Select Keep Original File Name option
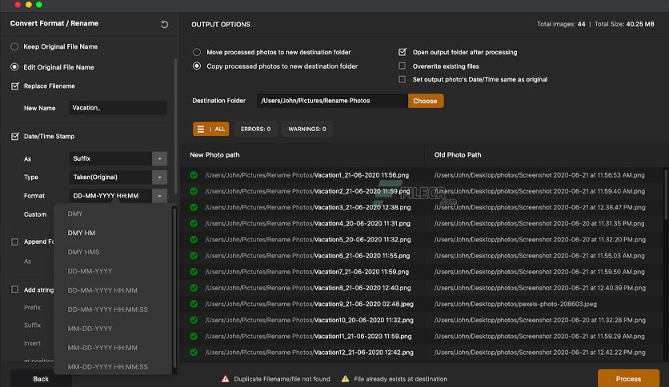 tap(14, 46)
